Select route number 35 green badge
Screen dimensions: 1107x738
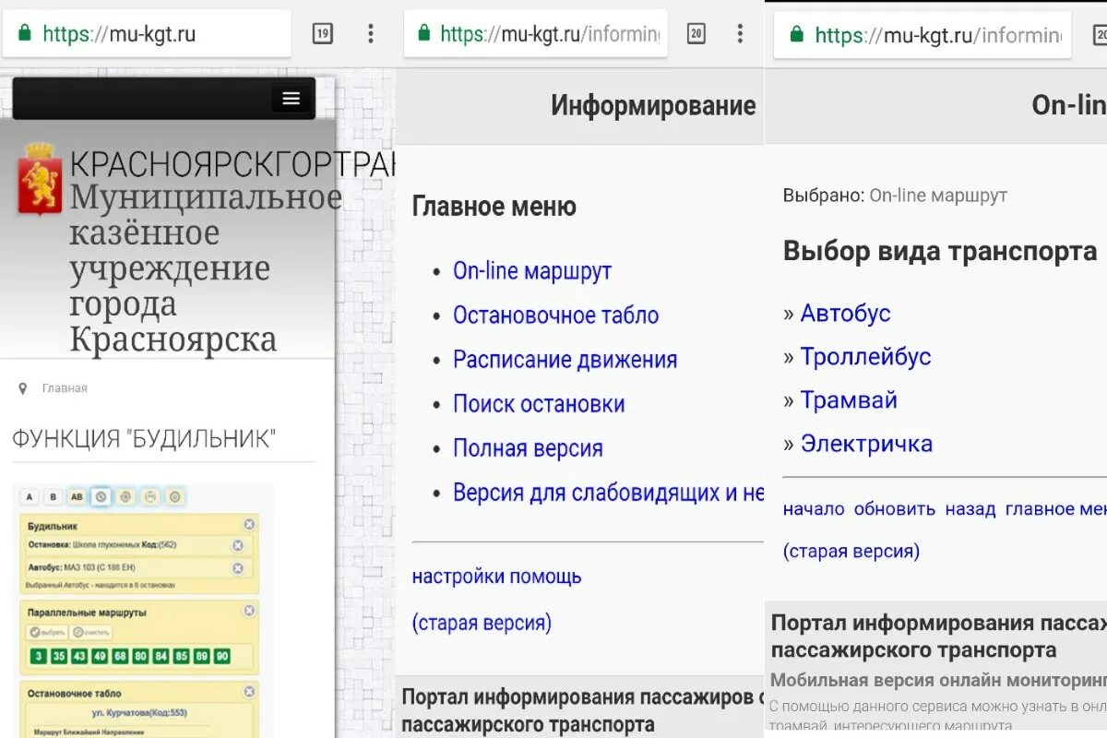pyautogui.click(x=58, y=655)
